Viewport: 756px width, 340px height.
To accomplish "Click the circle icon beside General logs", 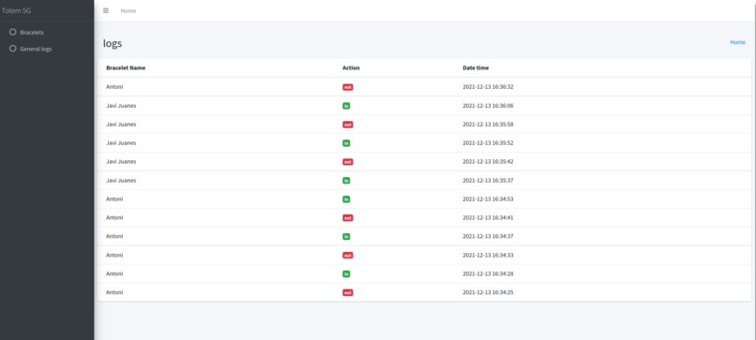I will coord(13,49).
